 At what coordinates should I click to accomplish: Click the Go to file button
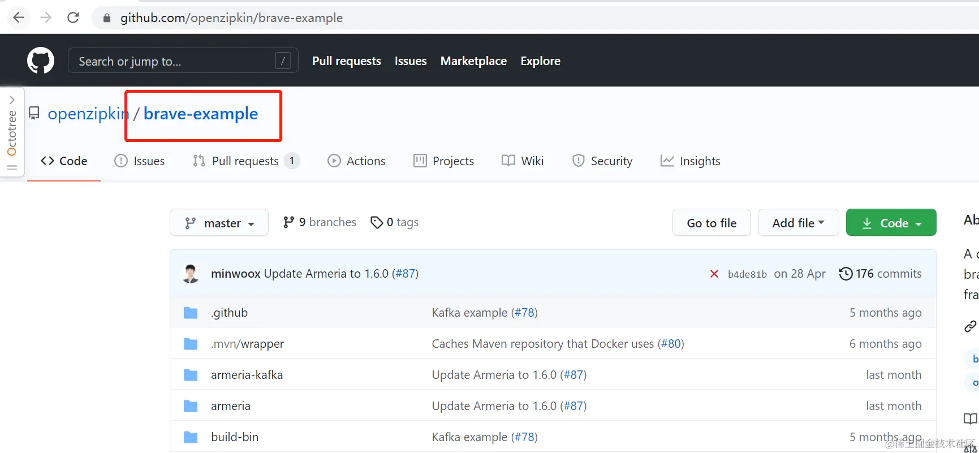point(711,223)
